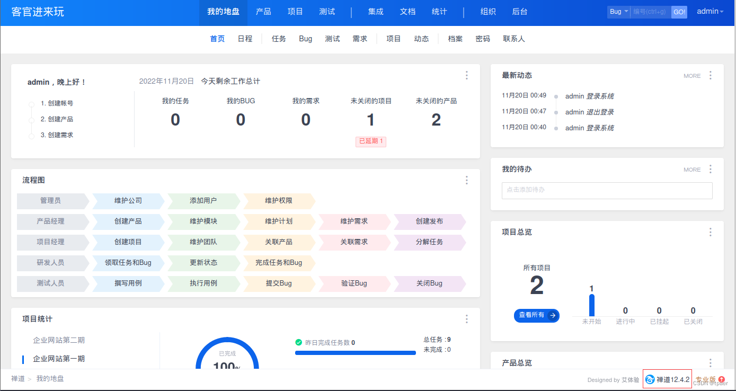Open the Bug search type dropdown
Image resolution: width=736 pixels, height=391 pixels.
click(618, 12)
